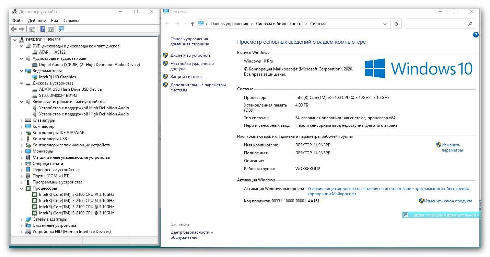
Task: Collapse the Дисковые устройства category
Action: click(x=21, y=83)
